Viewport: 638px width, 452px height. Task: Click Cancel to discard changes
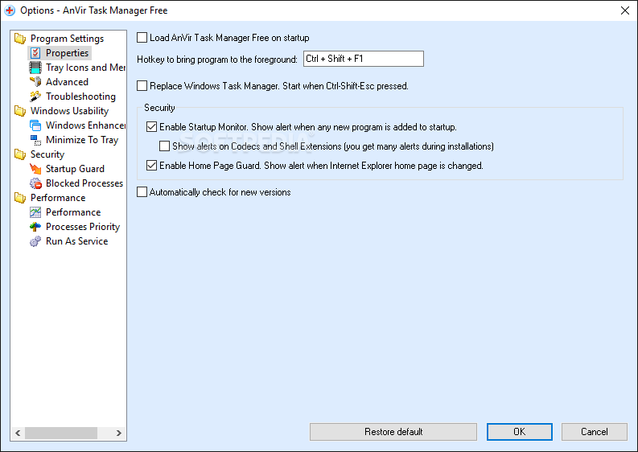594,432
